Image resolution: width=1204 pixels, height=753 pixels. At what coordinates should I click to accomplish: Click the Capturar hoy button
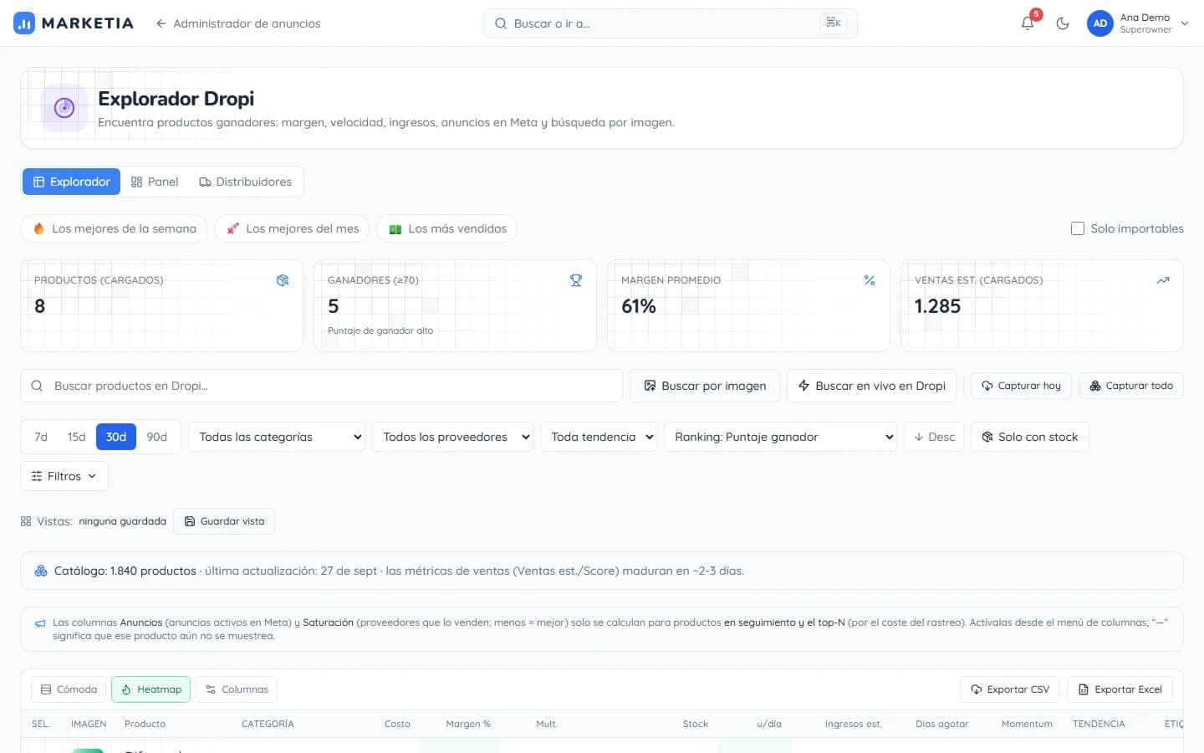[1021, 386]
